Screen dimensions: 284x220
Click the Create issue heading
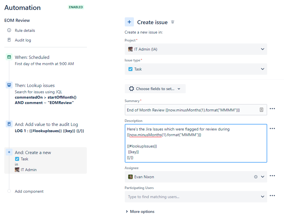point(152,22)
